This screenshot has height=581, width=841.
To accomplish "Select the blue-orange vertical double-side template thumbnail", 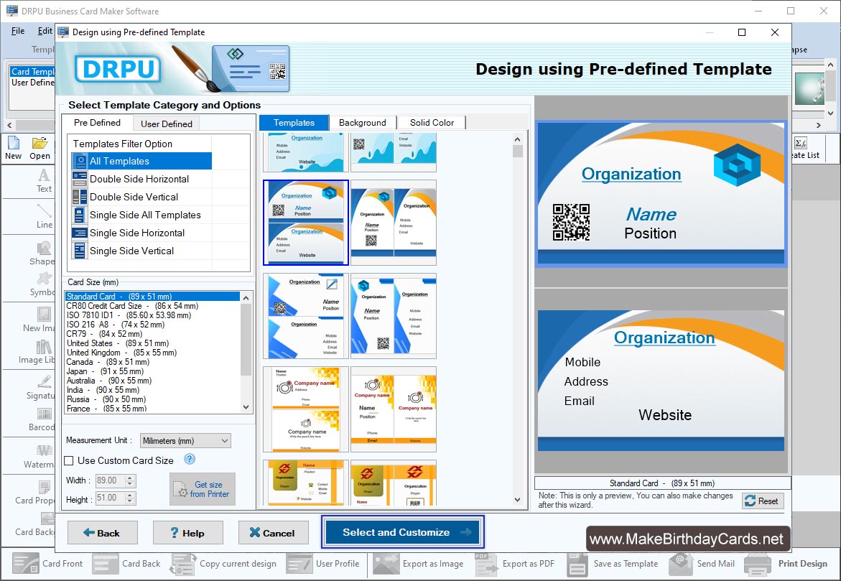I will tap(394, 223).
